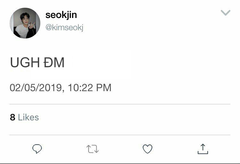Select the tweet text UGH ĐM

[37, 63]
